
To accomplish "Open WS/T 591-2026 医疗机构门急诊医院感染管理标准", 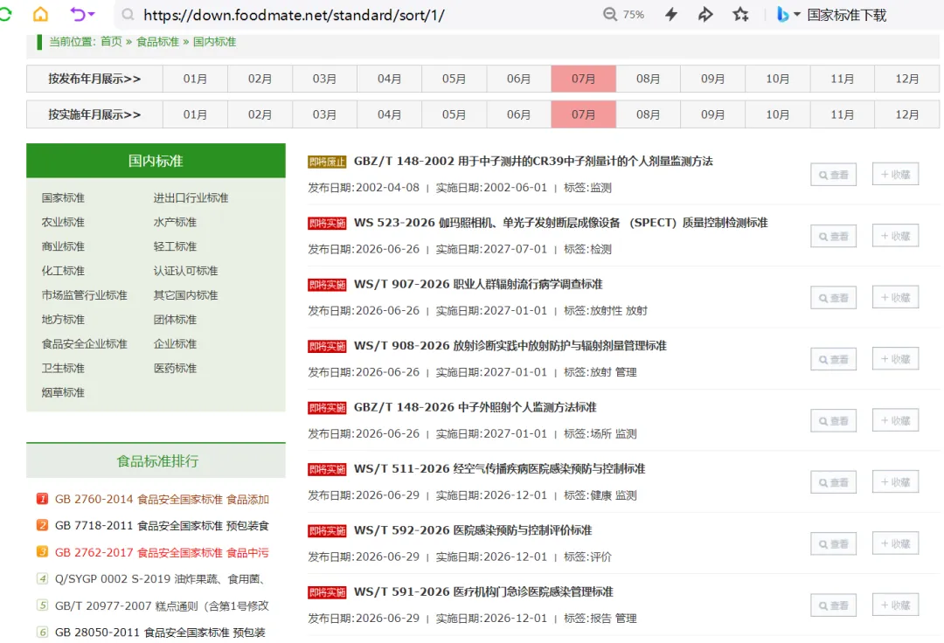I will 483,591.
